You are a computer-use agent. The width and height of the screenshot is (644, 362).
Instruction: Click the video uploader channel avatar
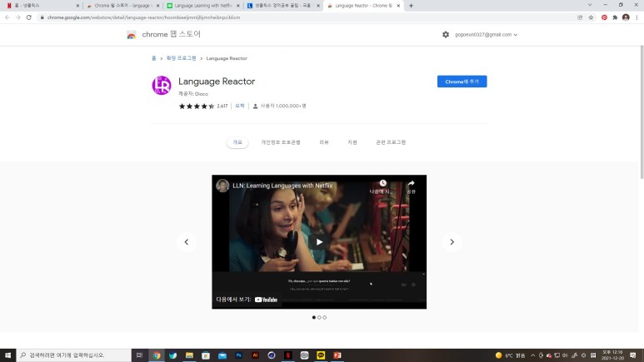(x=222, y=186)
